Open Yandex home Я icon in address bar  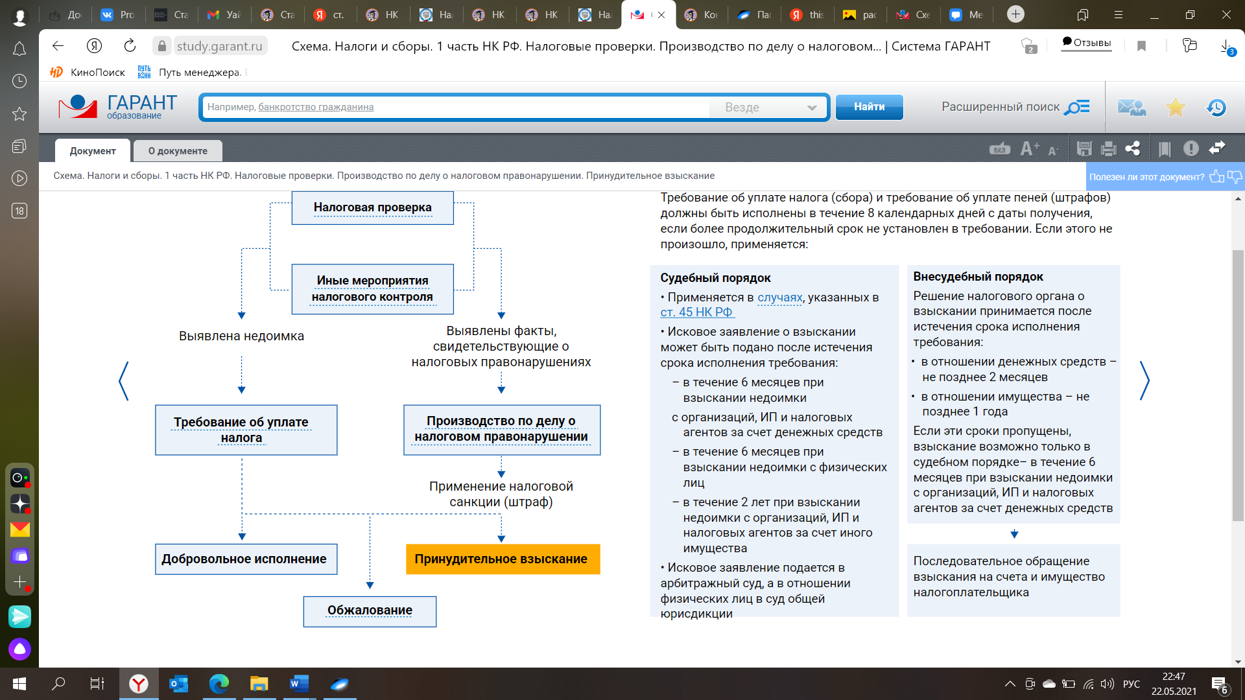(x=94, y=46)
